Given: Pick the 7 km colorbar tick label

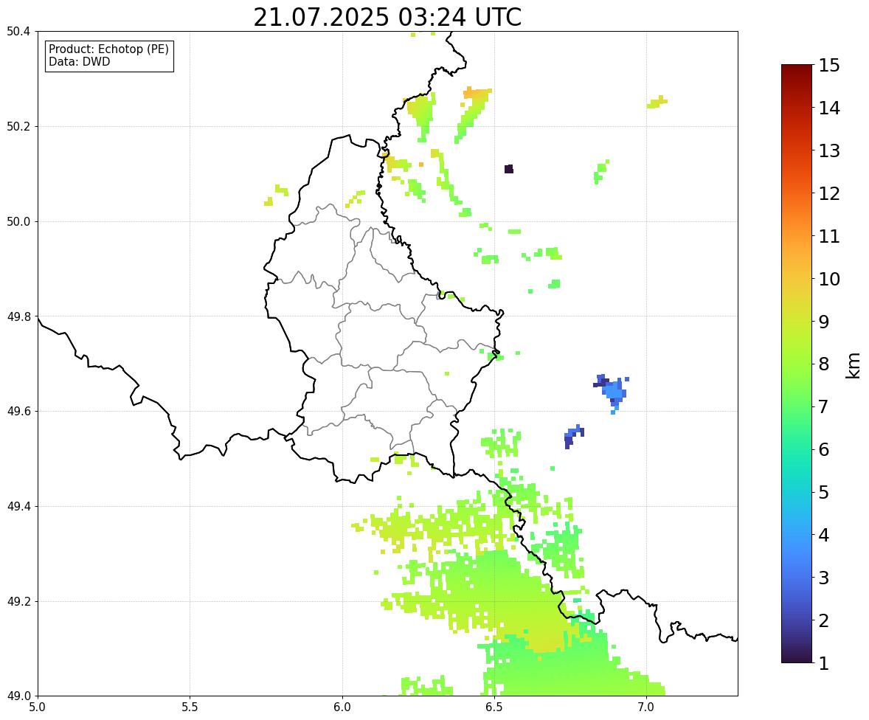Looking at the screenshot, I should [x=824, y=406].
